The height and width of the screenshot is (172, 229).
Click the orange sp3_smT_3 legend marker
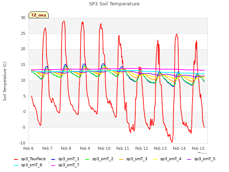121,159
